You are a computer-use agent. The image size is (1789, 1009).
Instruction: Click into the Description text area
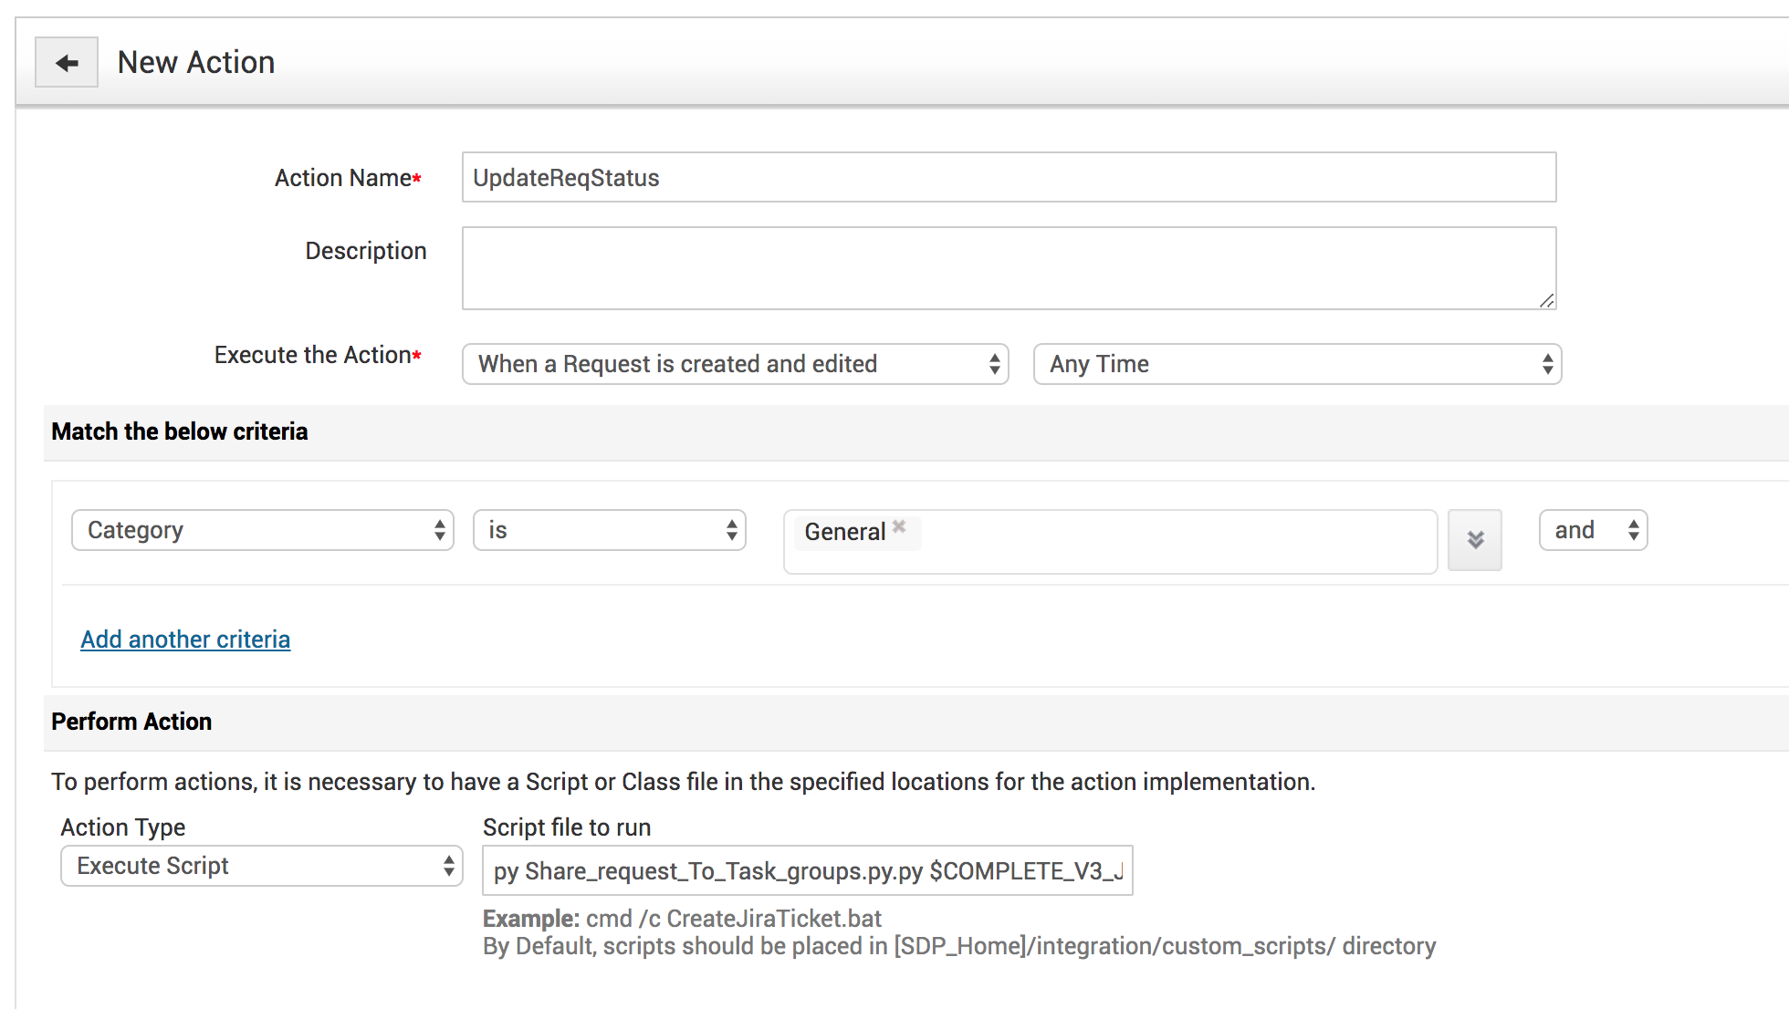1009,268
